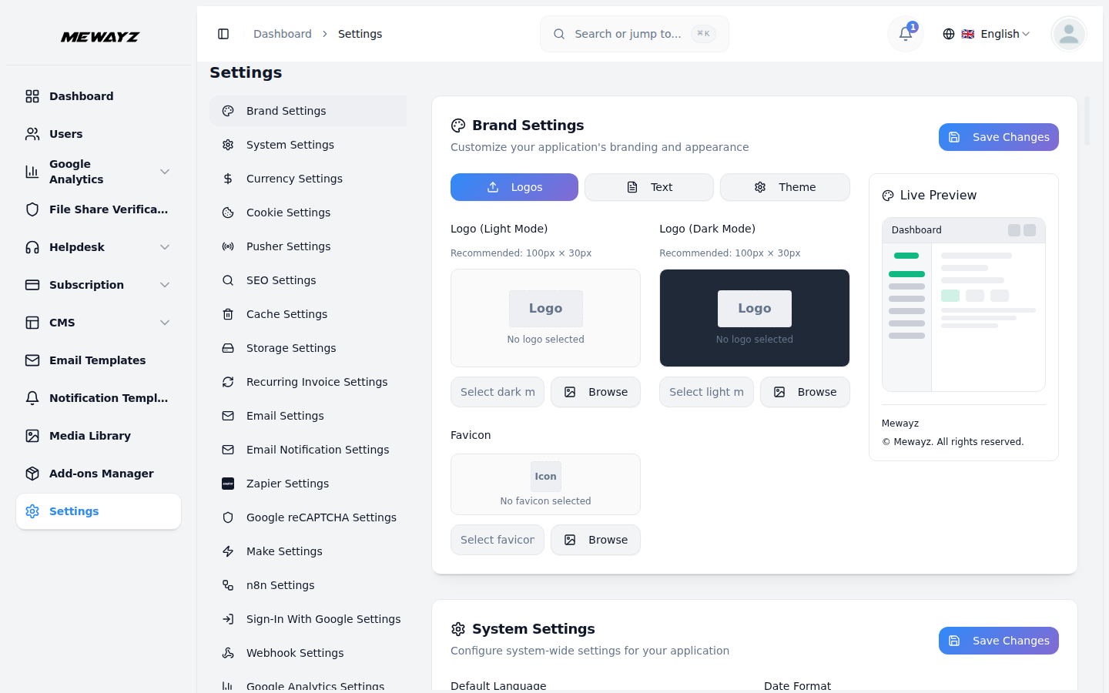Switch to the Text tab
This screenshot has height=693, width=1109.
(x=648, y=187)
